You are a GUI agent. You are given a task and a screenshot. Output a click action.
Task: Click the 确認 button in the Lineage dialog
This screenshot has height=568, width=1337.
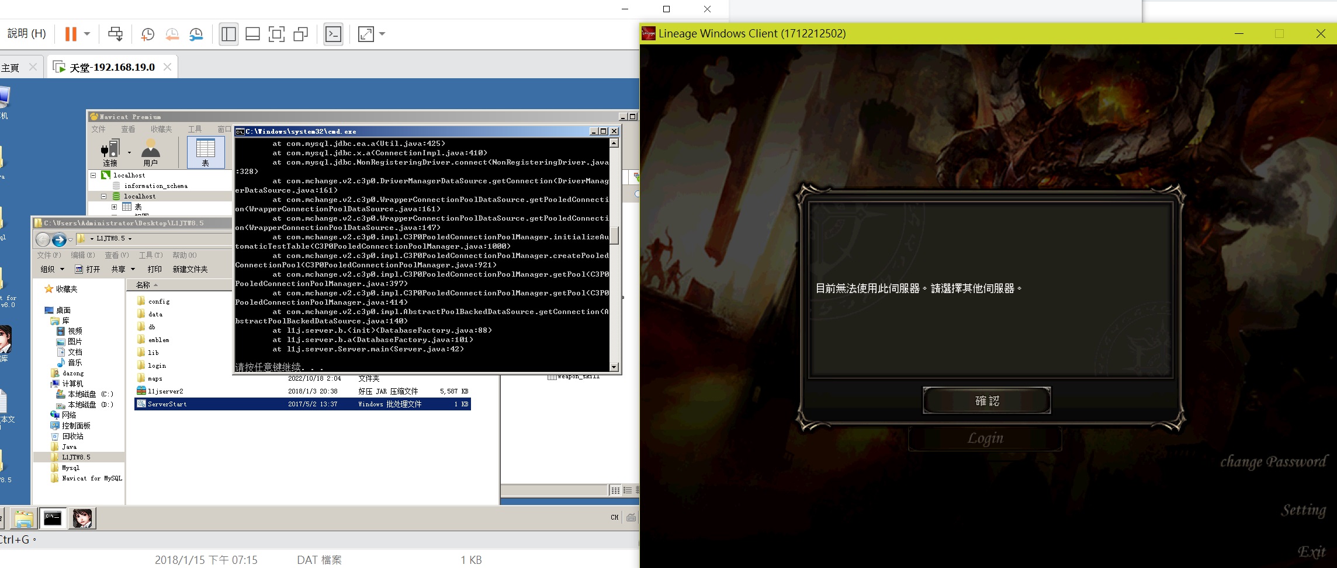point(987,400)
